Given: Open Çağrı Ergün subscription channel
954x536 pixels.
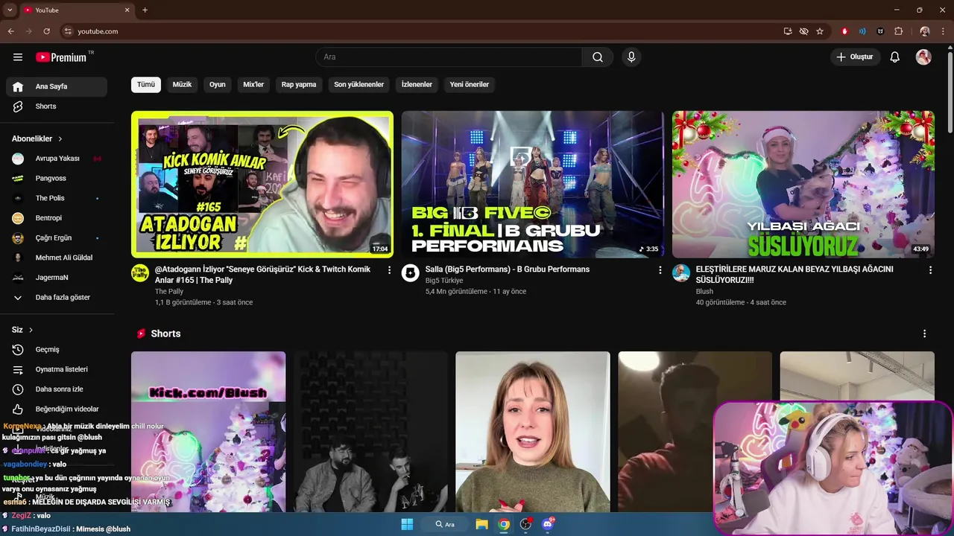Looking at the screenshot, I should pyautogui.click(x=57, y=238).
